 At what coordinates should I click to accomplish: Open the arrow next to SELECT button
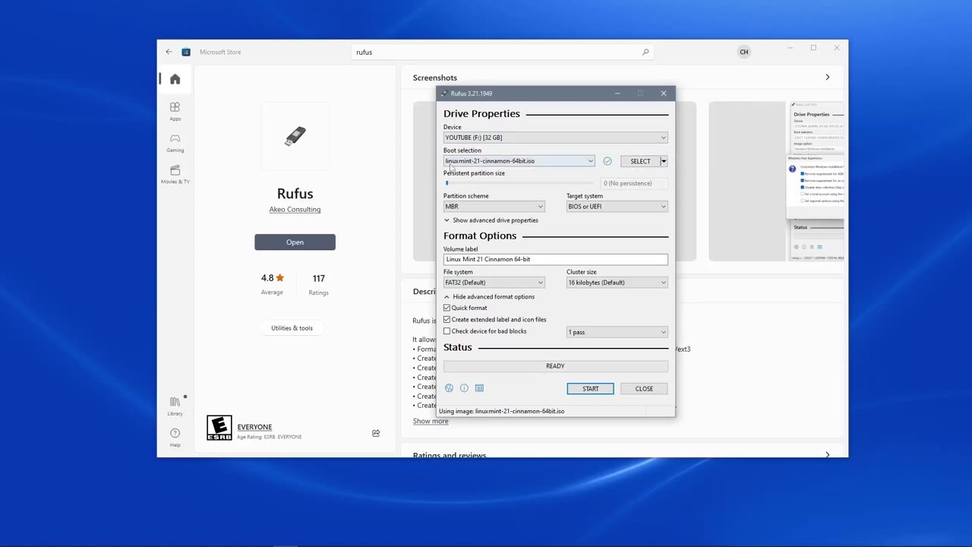(x=664, y=161)
